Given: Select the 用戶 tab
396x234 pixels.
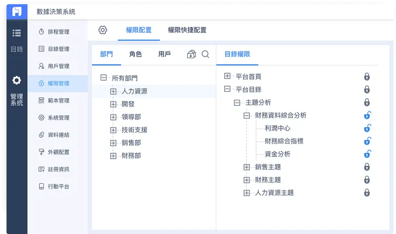Looking at the screenshot, I should point(164,54).
